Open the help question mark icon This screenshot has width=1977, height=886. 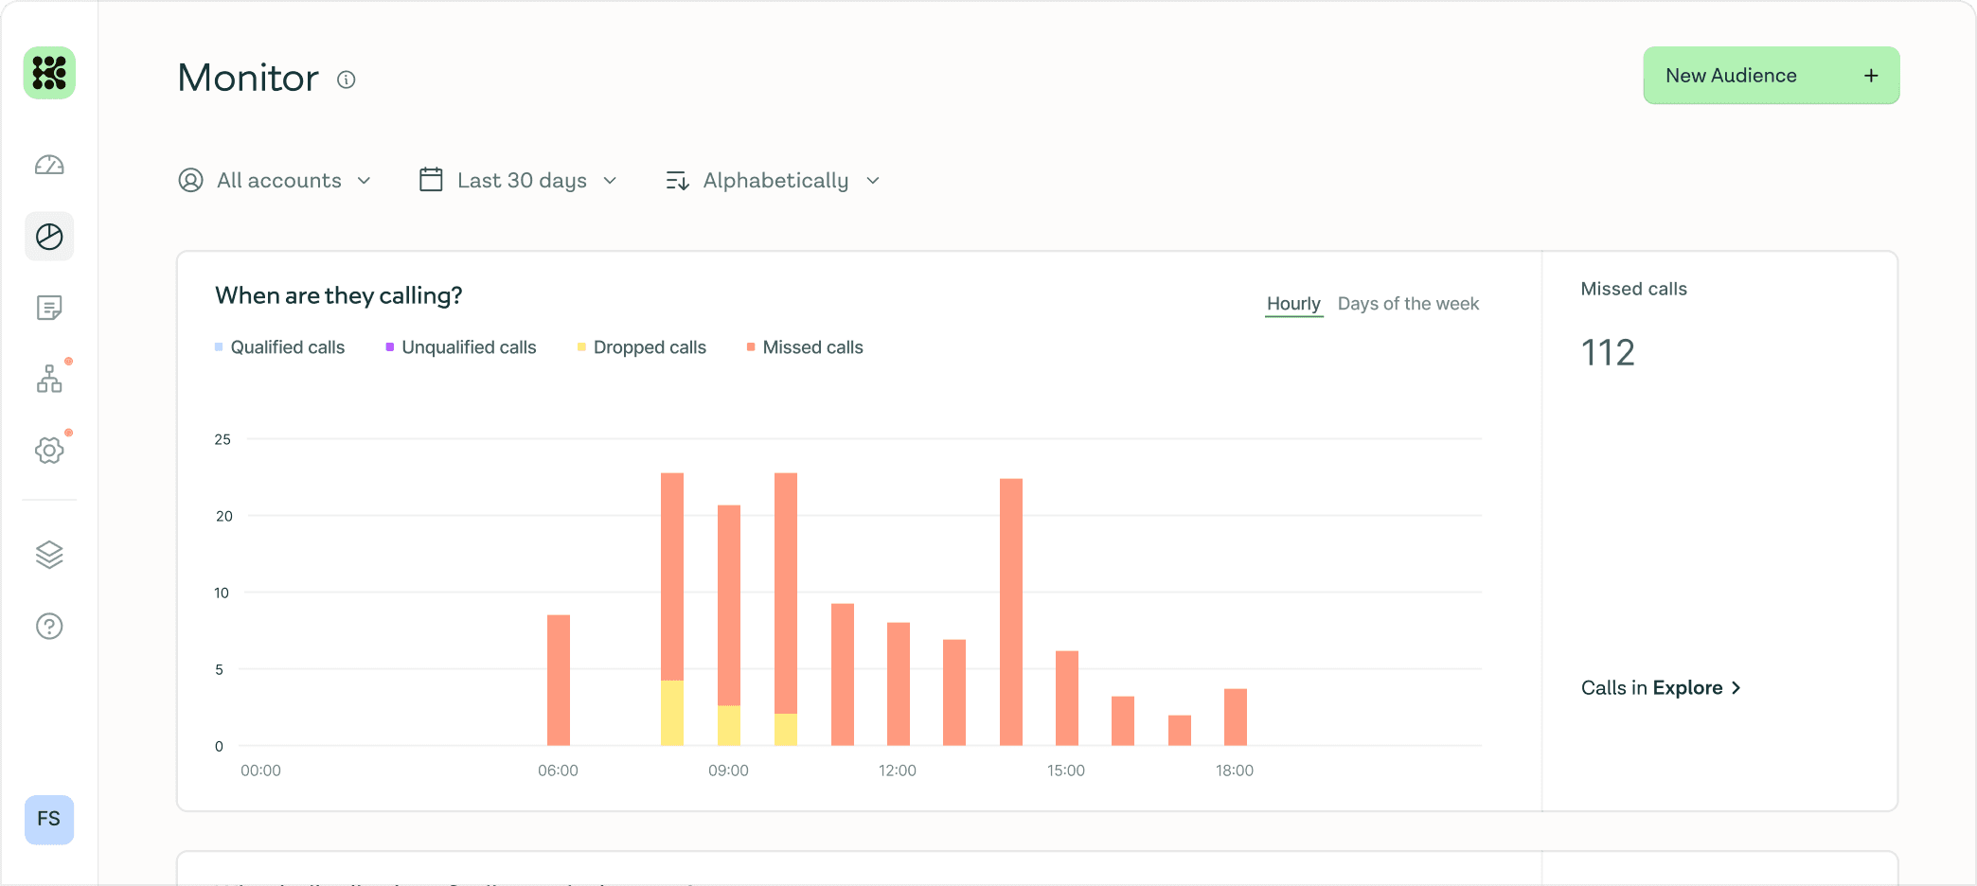click(49, 626)
